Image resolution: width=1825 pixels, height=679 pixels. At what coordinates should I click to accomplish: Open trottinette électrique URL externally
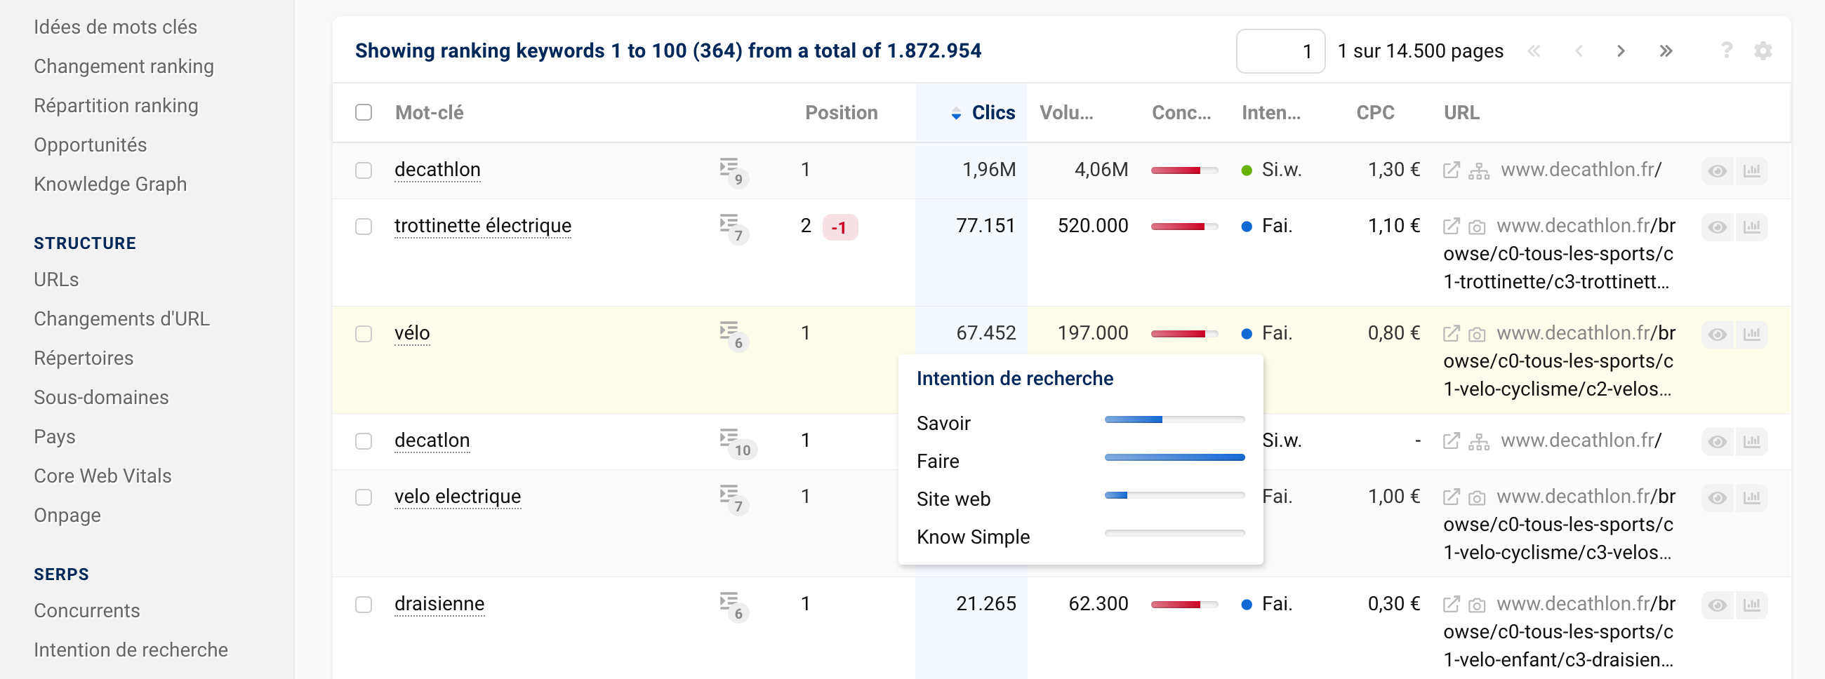[1451, 227]
